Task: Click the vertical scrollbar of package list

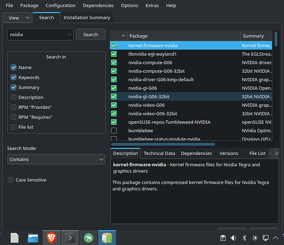Action: (x=276, y=39)
